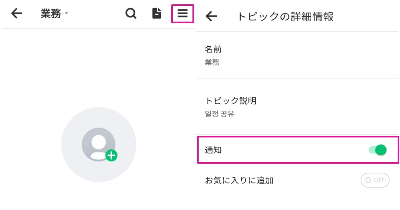This screenshot has width=400, height=210.
Task: Click the green plus add-member badge
Action: click(x=111, y=156)
